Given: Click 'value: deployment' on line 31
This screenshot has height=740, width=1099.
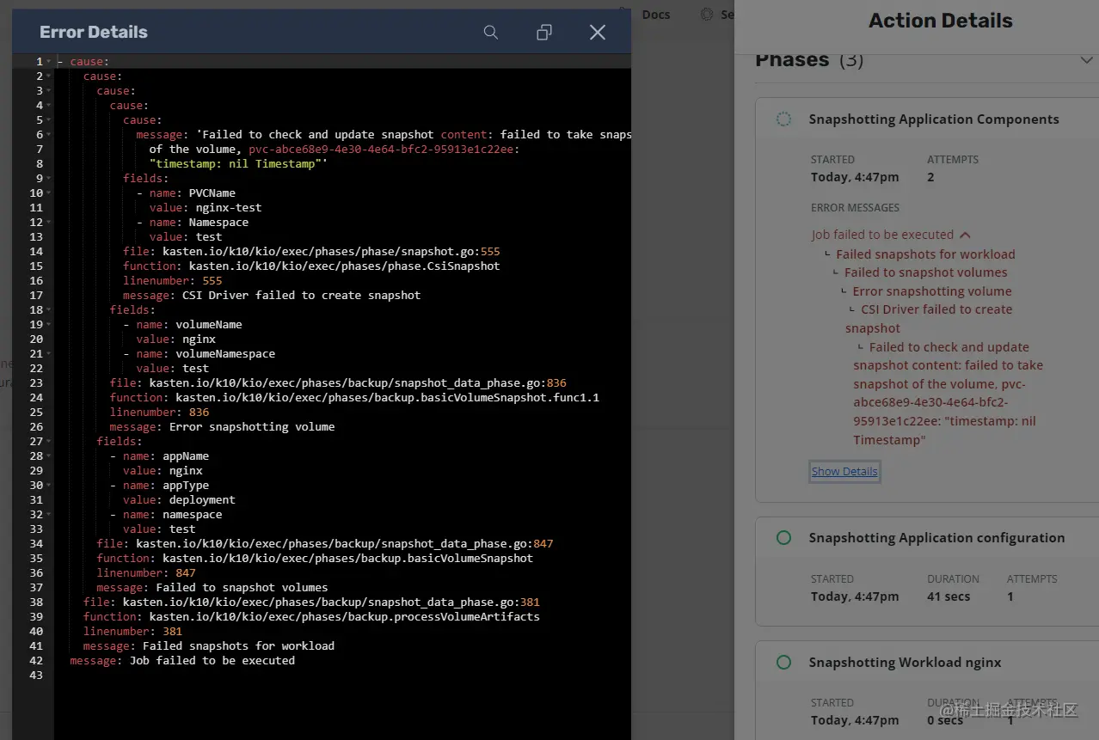Looking at the screenshot, I should click(179, 500).
